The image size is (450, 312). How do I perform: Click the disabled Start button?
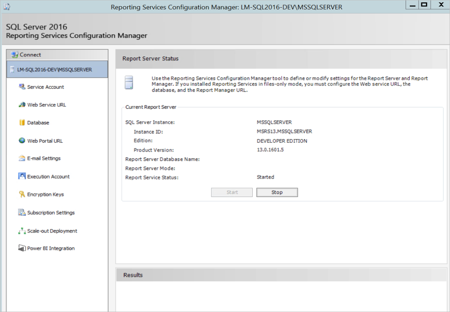click(x=232, y=192)
